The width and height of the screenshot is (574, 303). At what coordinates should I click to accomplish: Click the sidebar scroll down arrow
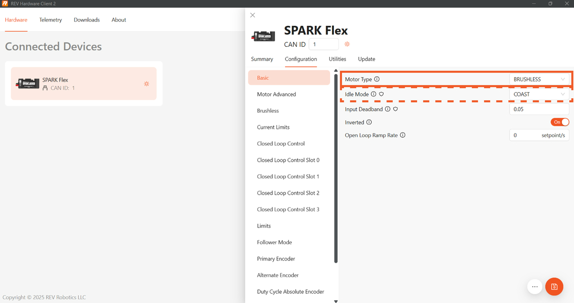(x=336, y=301)
